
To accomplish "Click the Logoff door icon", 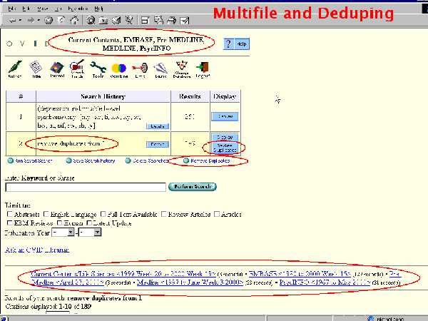I will (203, 70).
